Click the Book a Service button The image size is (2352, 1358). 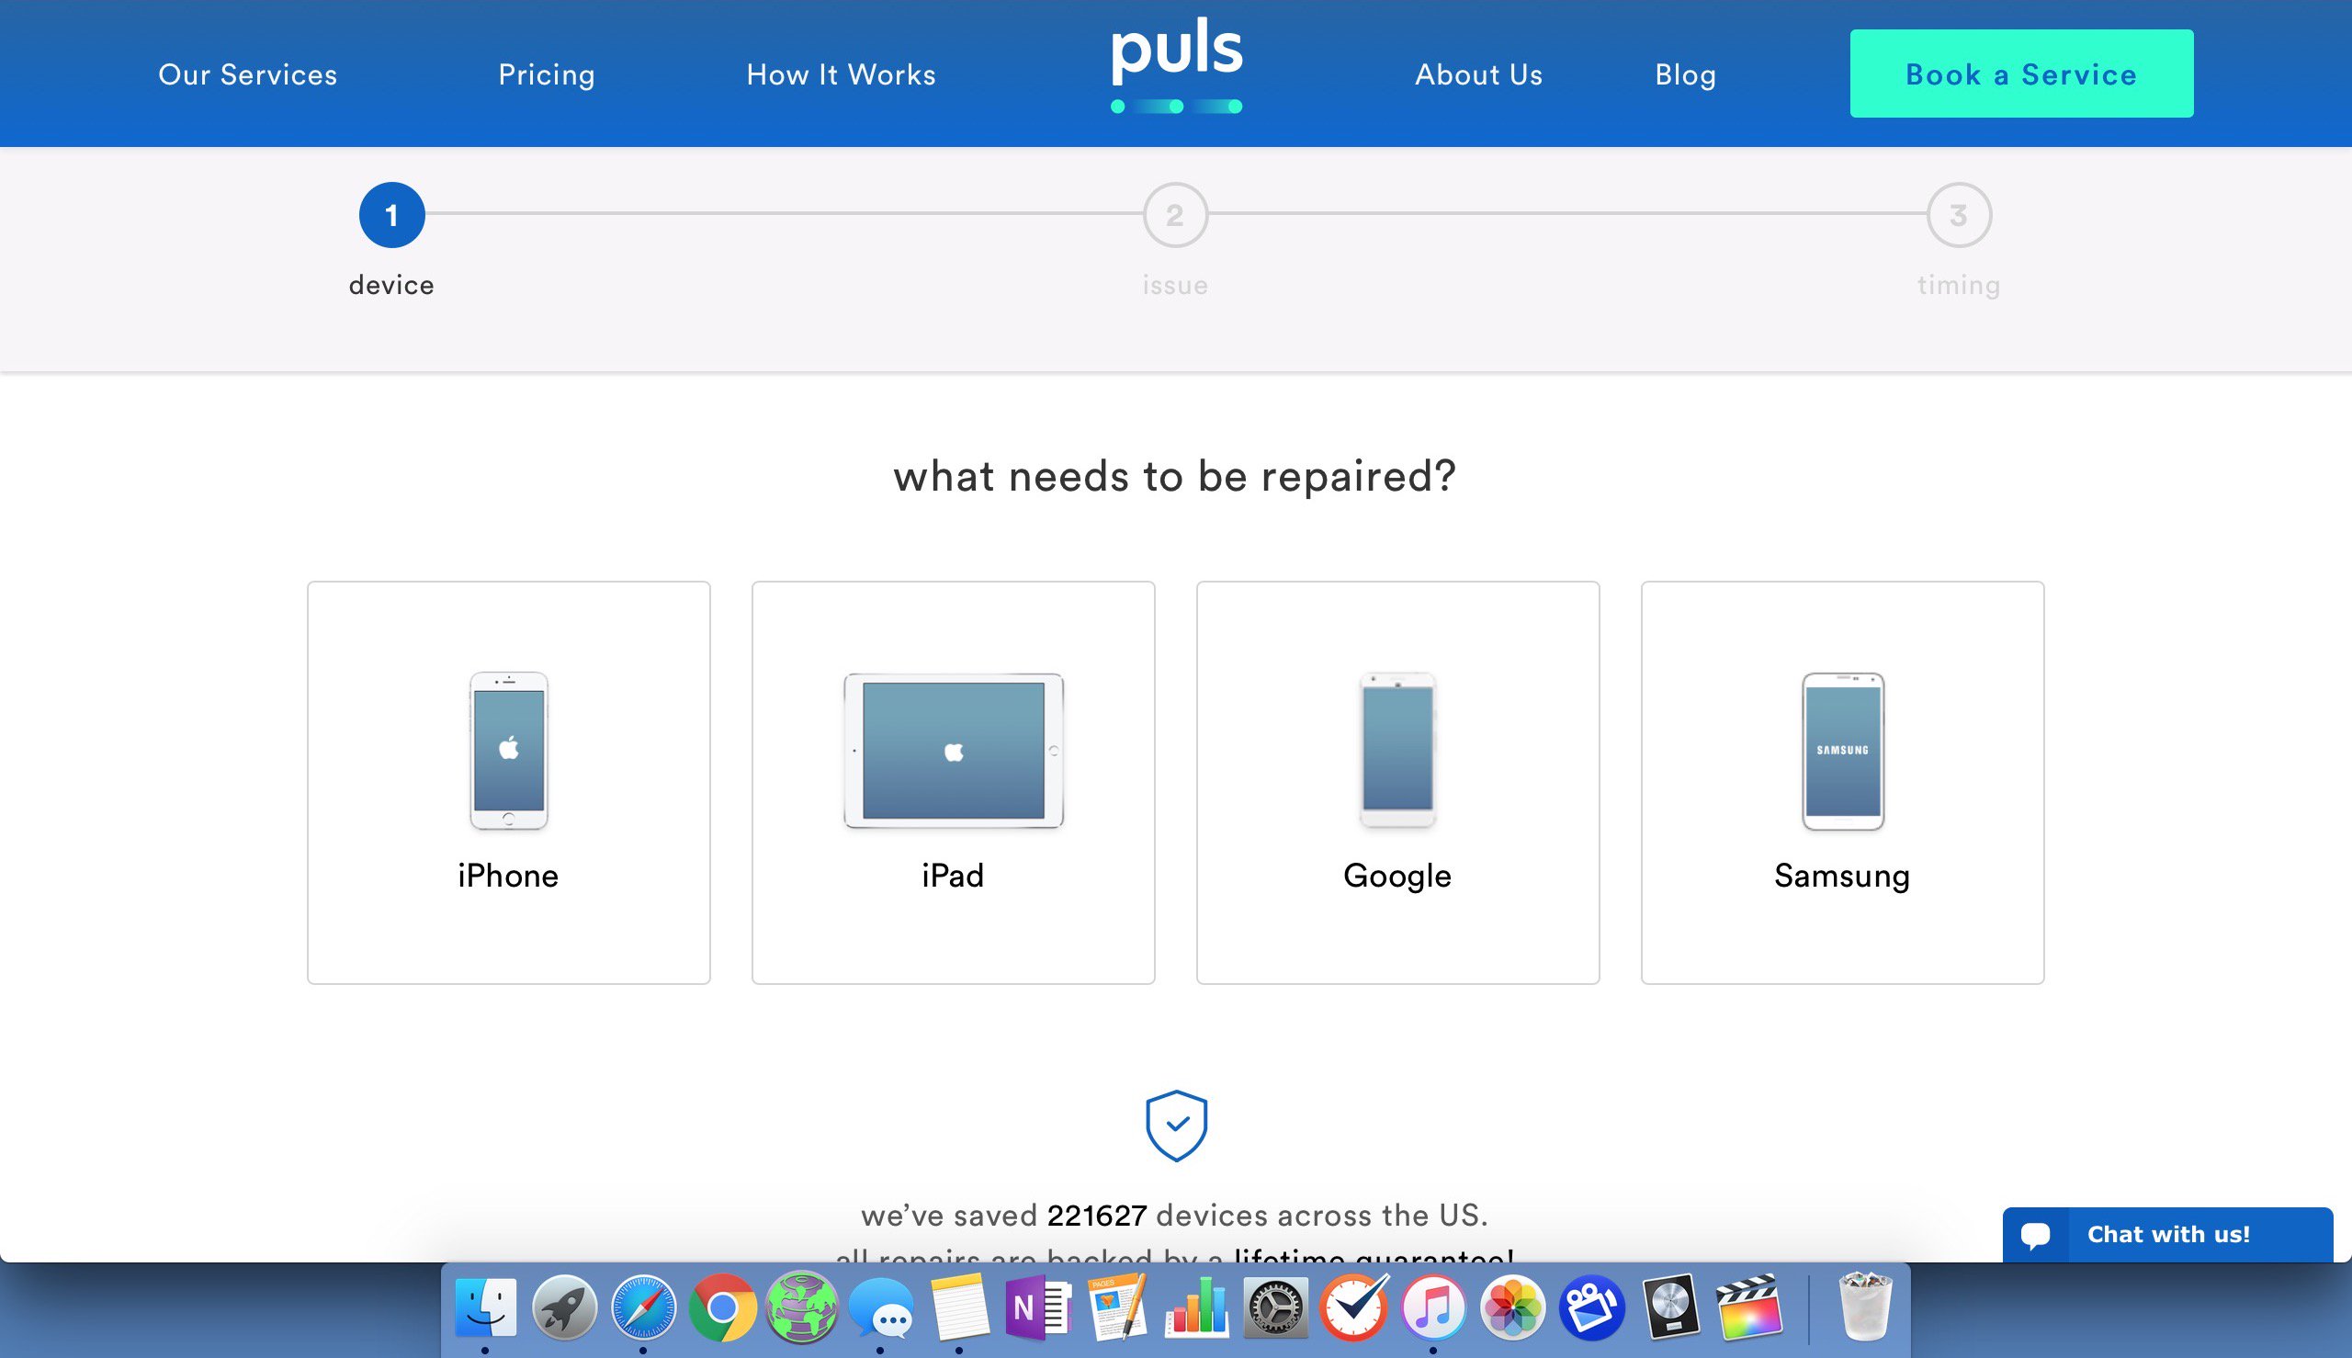click(2022, 74)
